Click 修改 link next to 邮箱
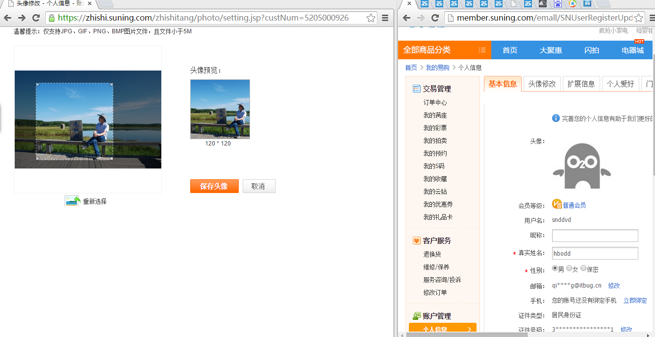The width and height of the screenshot is (655, 337). point(614,286)
